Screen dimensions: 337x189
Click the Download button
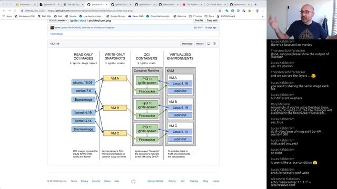click(187, 44)
